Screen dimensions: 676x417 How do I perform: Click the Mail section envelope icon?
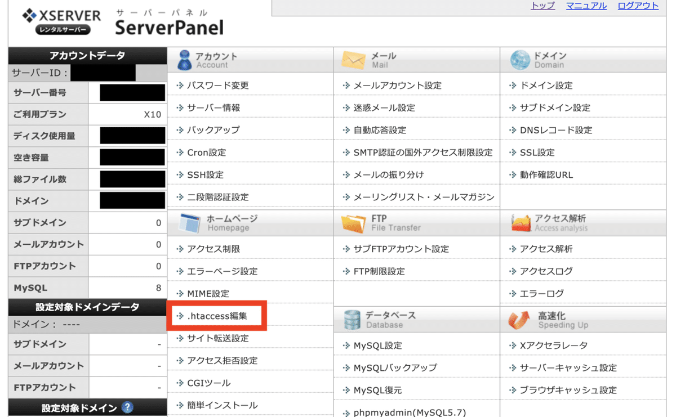pyautogui.click(x=353, y=60)
